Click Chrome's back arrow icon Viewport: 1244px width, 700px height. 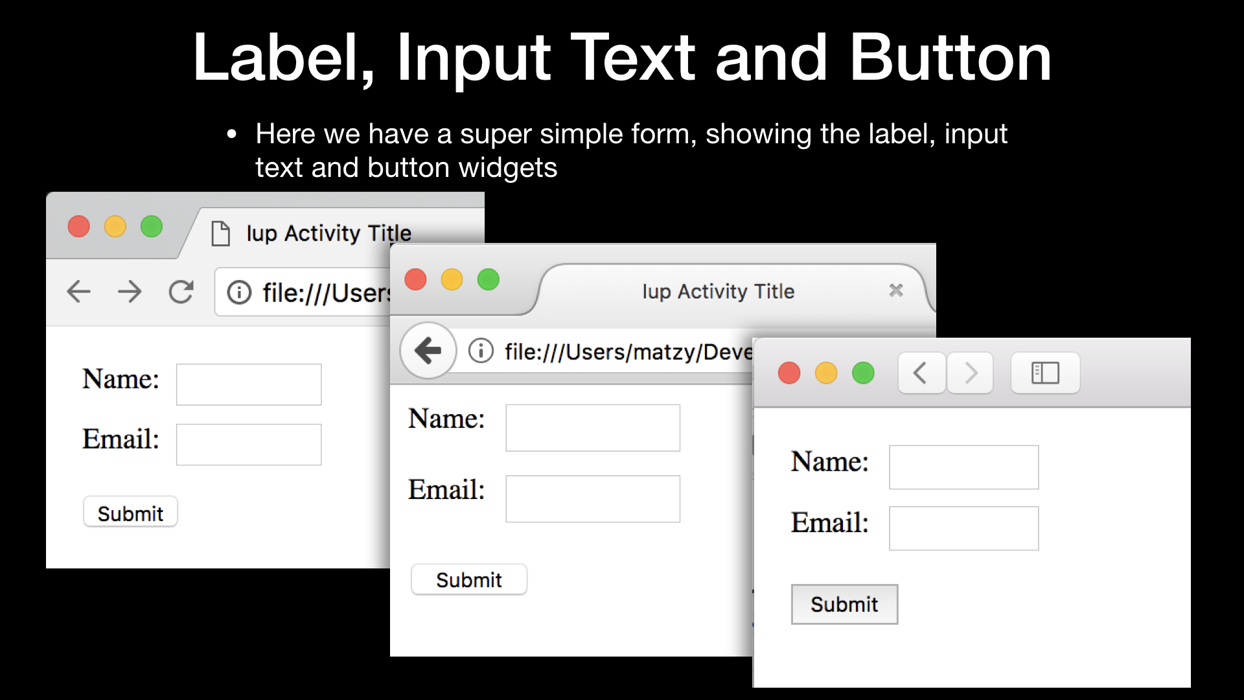(78, 292)
